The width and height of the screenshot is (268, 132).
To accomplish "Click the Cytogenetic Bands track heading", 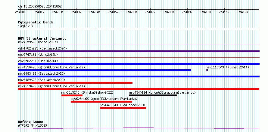I will 36,22.
